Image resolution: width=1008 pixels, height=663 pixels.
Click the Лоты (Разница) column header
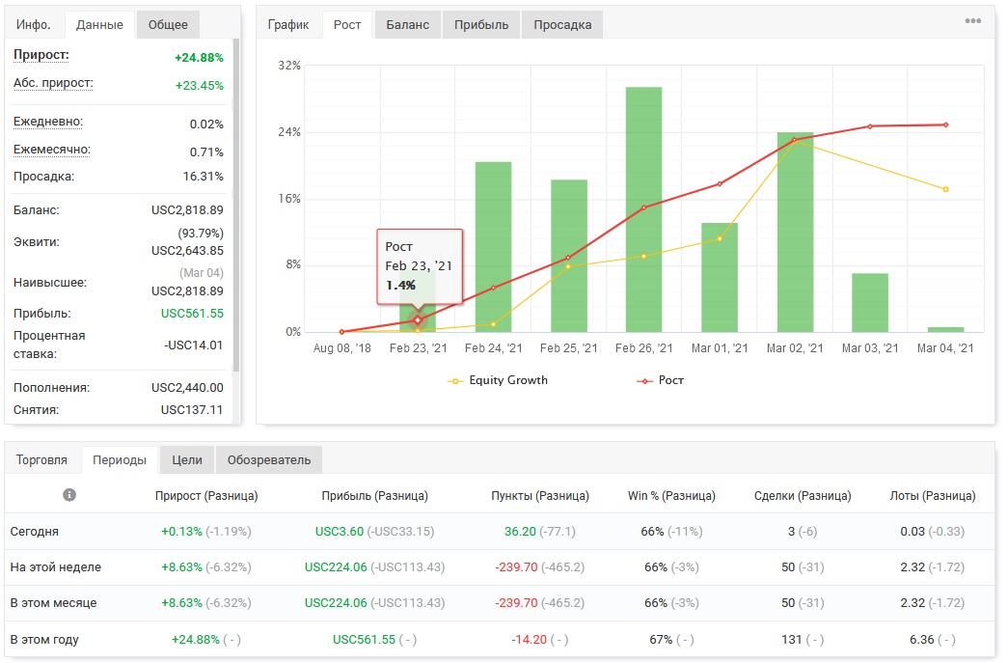(933, 496)
